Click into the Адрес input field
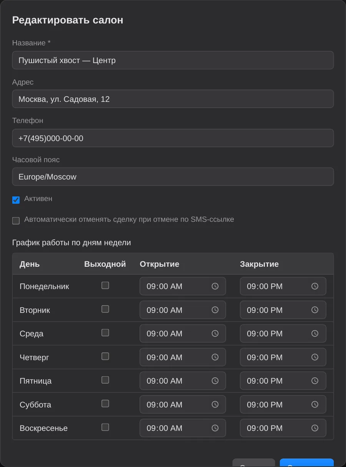The height and width of the screenshot is (467, 346). coord(173,99)
